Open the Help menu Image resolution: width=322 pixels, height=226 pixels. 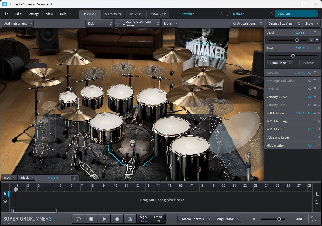coord(65,14)
